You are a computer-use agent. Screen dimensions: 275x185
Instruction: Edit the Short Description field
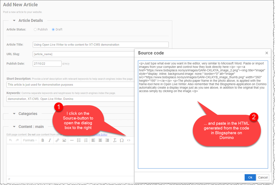tap(71, 85)
